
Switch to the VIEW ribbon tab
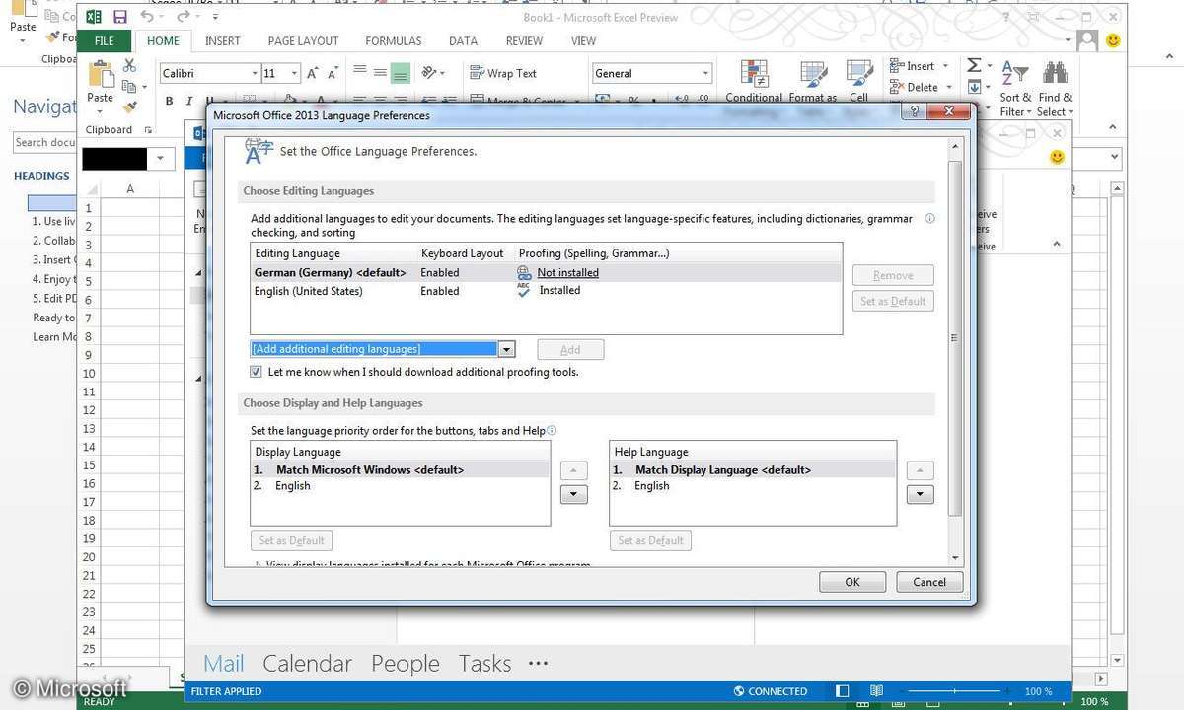pyautogui.click(x=583, y=41)
